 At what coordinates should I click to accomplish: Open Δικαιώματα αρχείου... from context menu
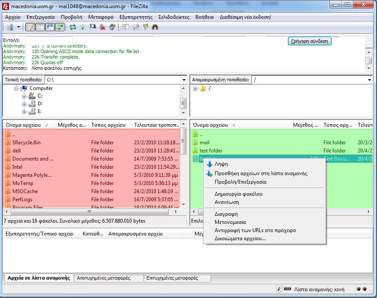pos(264,238)
